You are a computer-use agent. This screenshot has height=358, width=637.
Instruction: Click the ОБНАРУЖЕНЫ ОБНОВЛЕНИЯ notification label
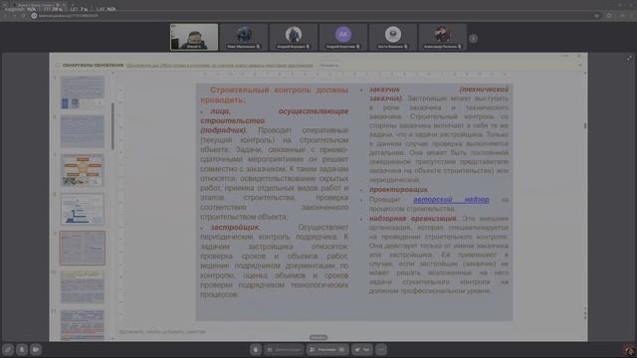[93, 66]
